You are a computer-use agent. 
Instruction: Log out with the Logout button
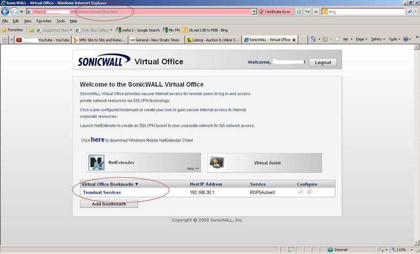tap(323, 62)
